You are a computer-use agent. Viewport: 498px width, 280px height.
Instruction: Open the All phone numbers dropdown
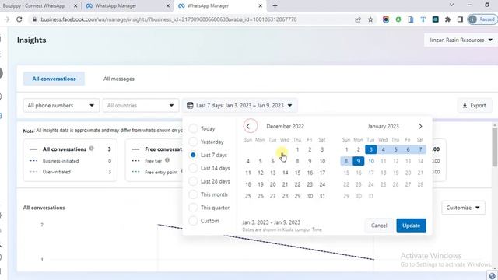tap(61, 106)
